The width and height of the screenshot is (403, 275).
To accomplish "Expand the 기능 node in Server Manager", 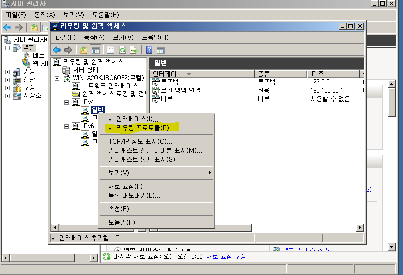I will tap(7, 72).
